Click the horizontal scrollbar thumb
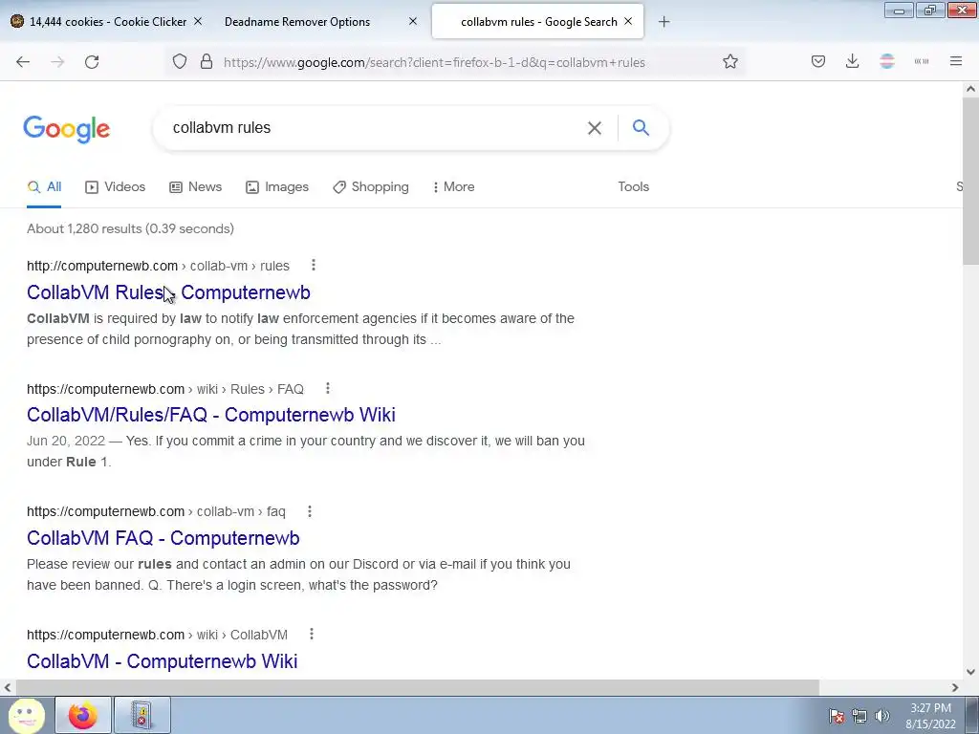 (417, 687)
